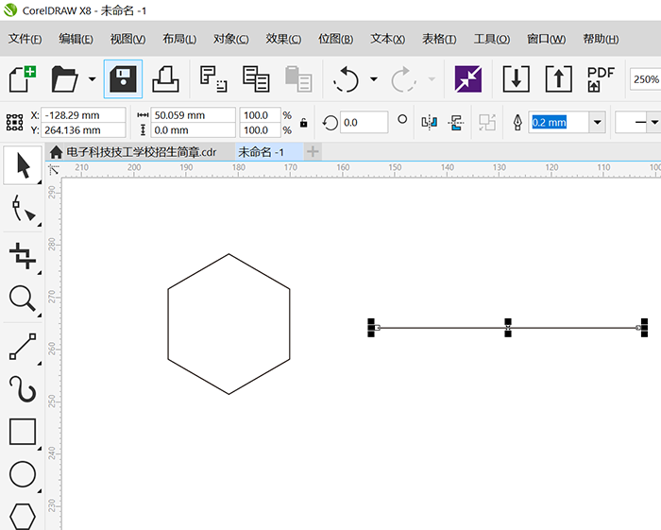Open the 效果(C) menu
This screenshot has width=661, height=530.
coord(283,39)
